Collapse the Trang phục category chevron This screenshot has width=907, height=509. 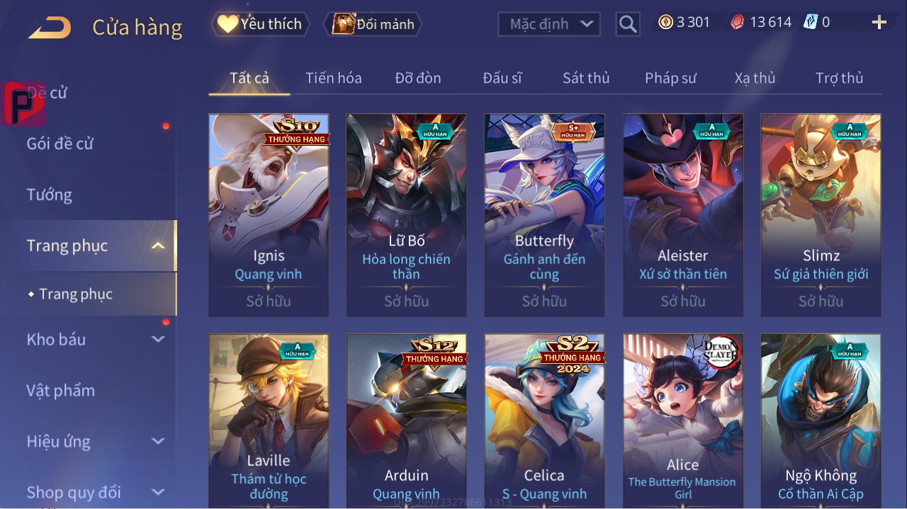[158, 246]
